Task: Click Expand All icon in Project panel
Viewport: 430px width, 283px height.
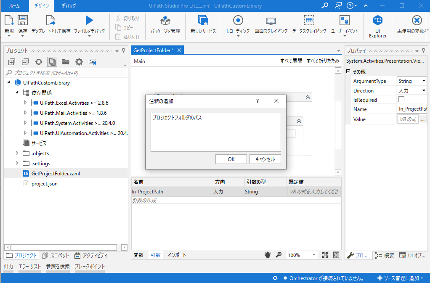Action: point(11,62)
